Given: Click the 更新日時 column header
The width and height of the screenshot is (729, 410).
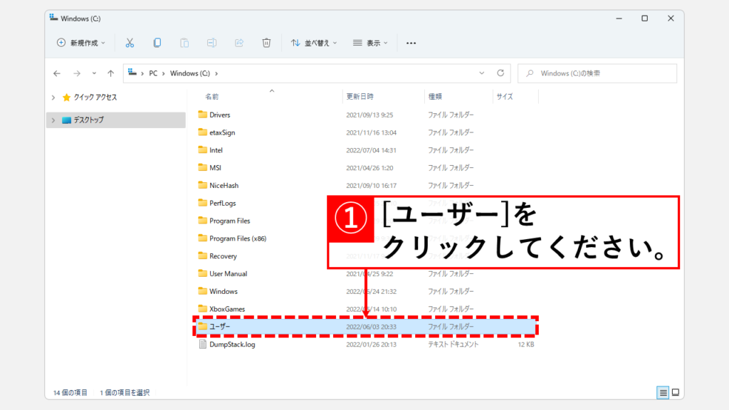Looking at the screenshot, I should [x=360, y=96].
